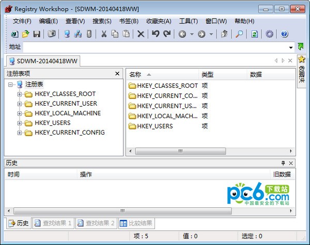This screenshot has width=310, height=245.
Task: Click the Redo arrow icon
Action: pos(167,34)
